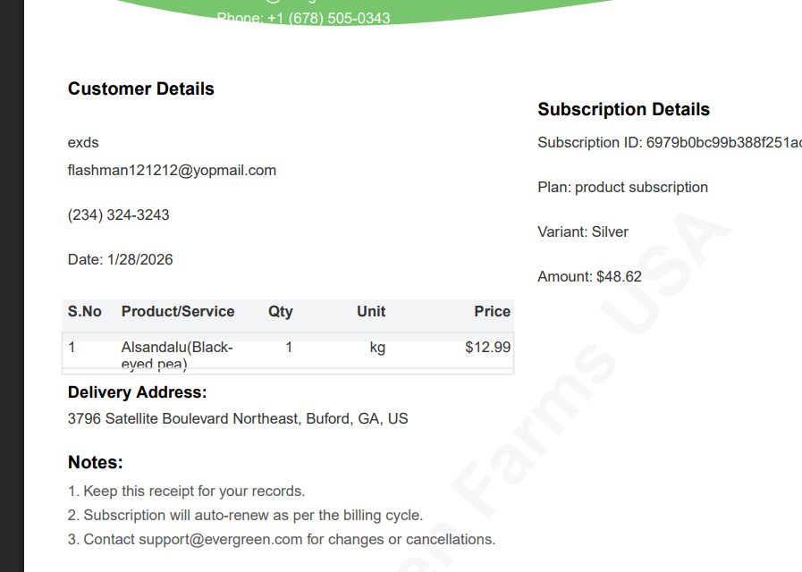Click the Plan: product subscription text
Screen dimensions: 802x572
pyautogui.click(x=622, y=187)
